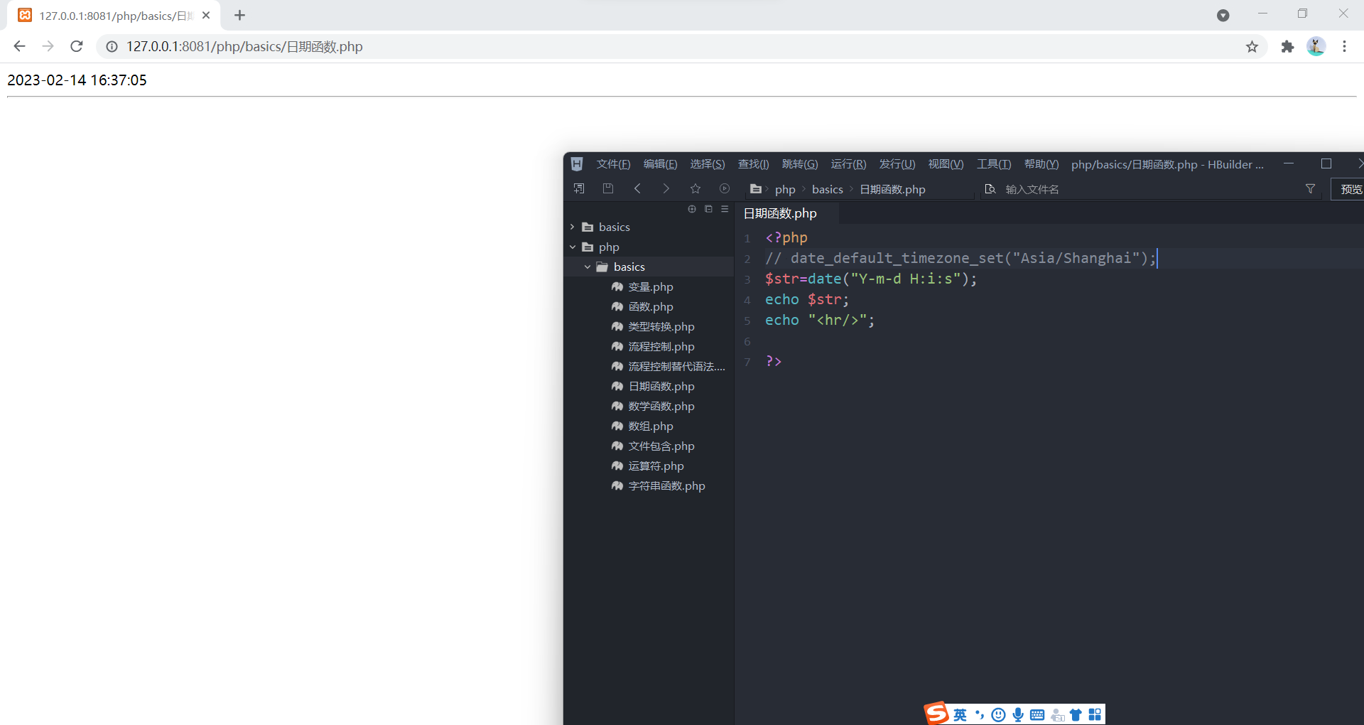Click the Save icon in HBuilder toolbar

click(x=608, y=188)
